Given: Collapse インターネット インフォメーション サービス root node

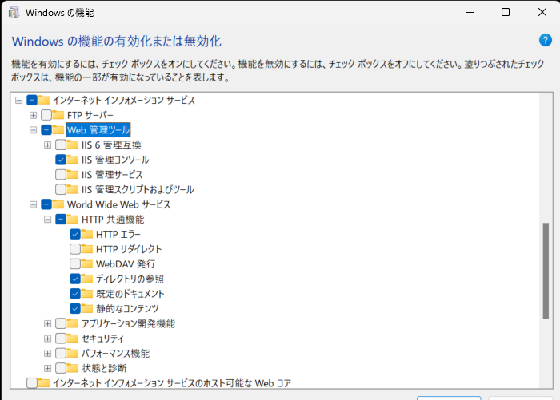Looking at the screenshot, I should click(x=18, y=100).
